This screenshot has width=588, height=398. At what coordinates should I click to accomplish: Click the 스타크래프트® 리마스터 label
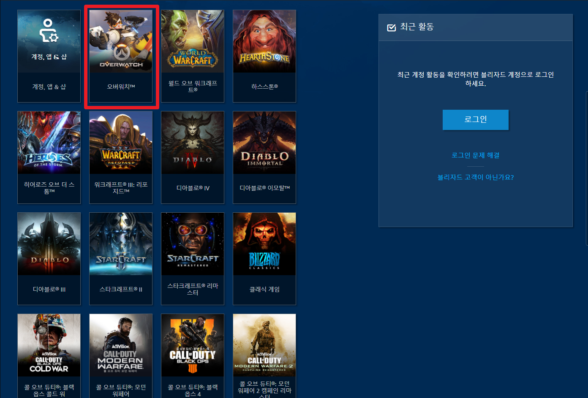click(x=193, y=289)
